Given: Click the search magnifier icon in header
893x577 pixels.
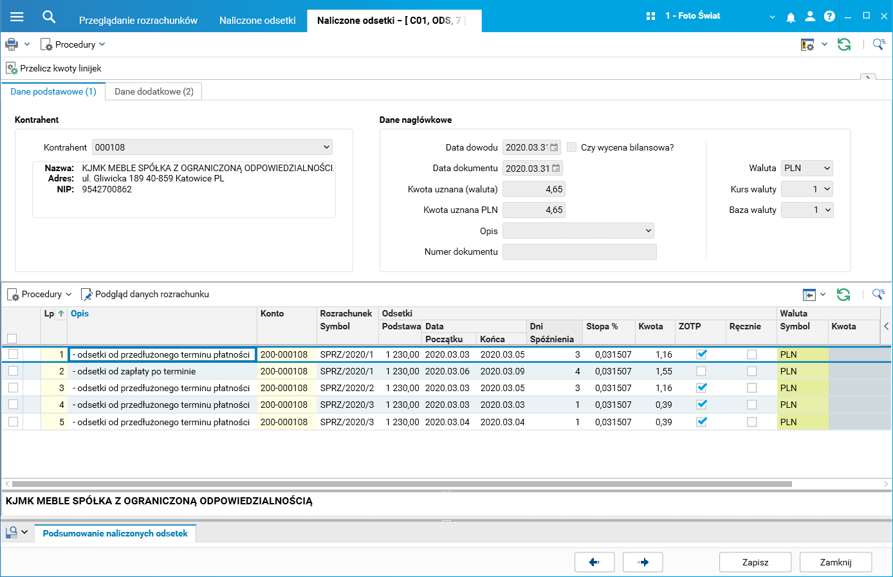Looking at the screenshot, I should (x=49, y=17).
